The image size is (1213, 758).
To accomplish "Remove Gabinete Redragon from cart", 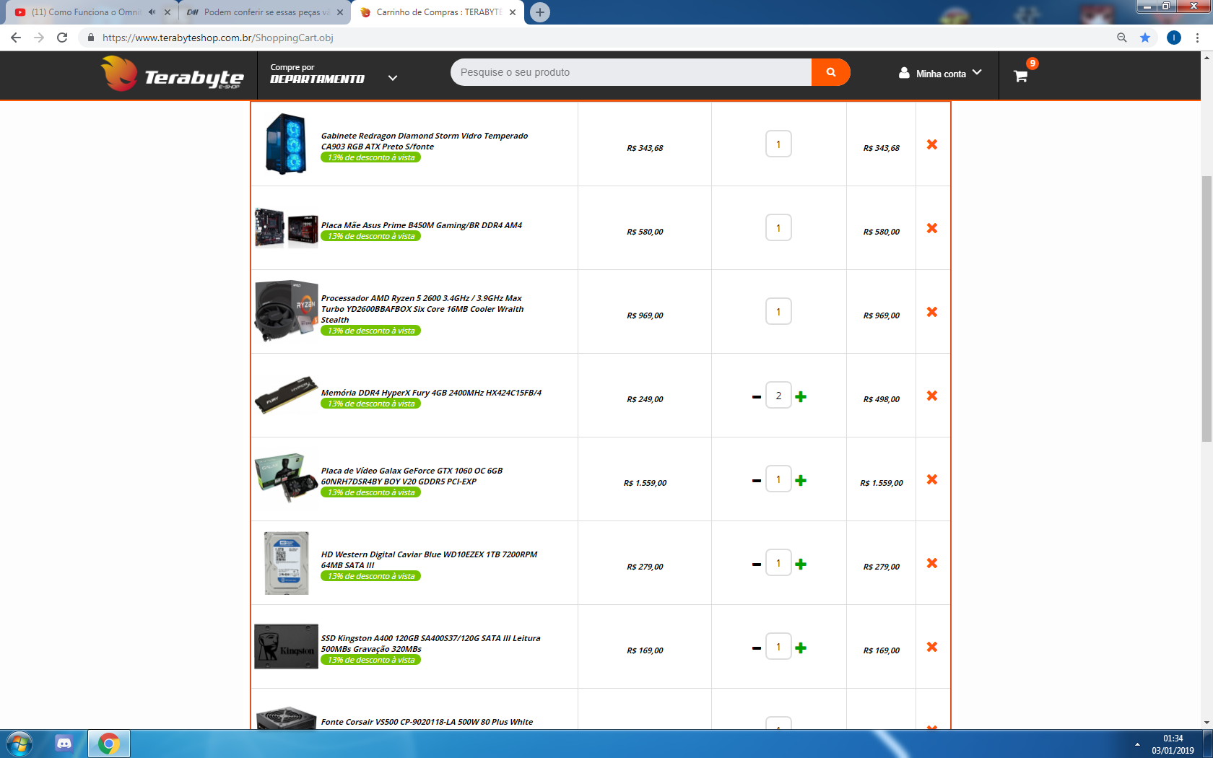I will (x=932, y=144).
